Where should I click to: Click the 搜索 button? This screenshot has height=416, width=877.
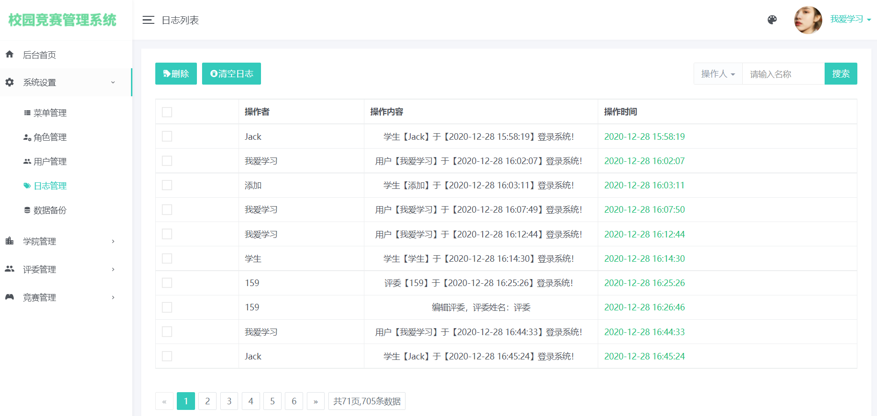pyautogui.click(x=841, y=73)
